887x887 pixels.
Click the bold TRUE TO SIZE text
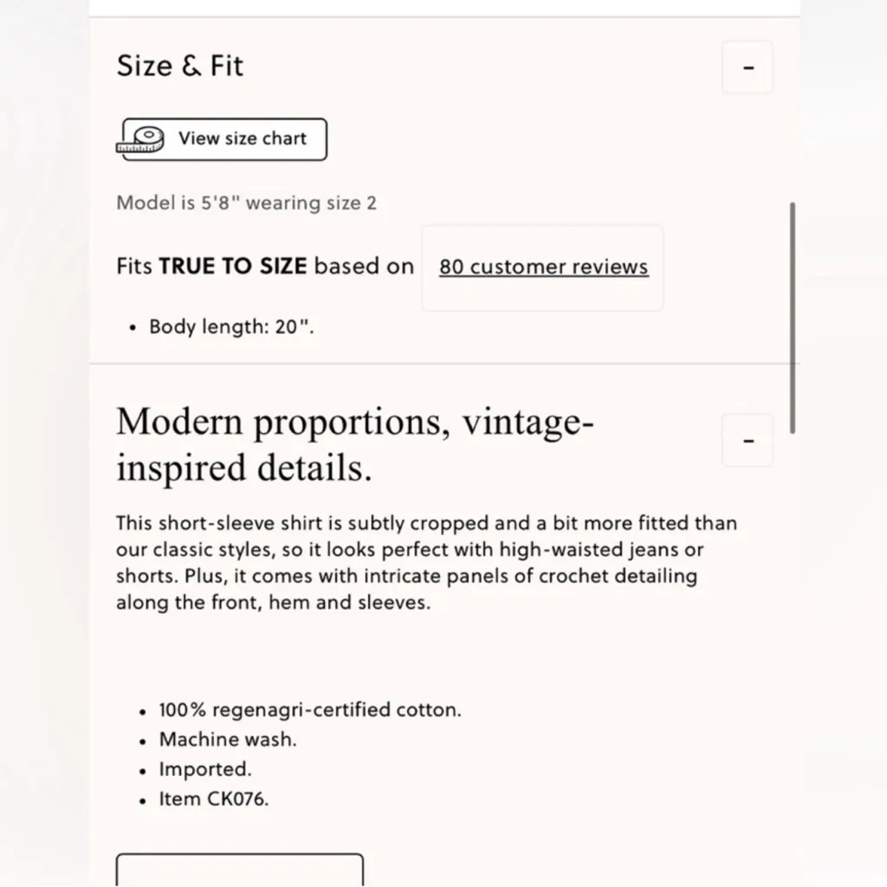point(233,267)
